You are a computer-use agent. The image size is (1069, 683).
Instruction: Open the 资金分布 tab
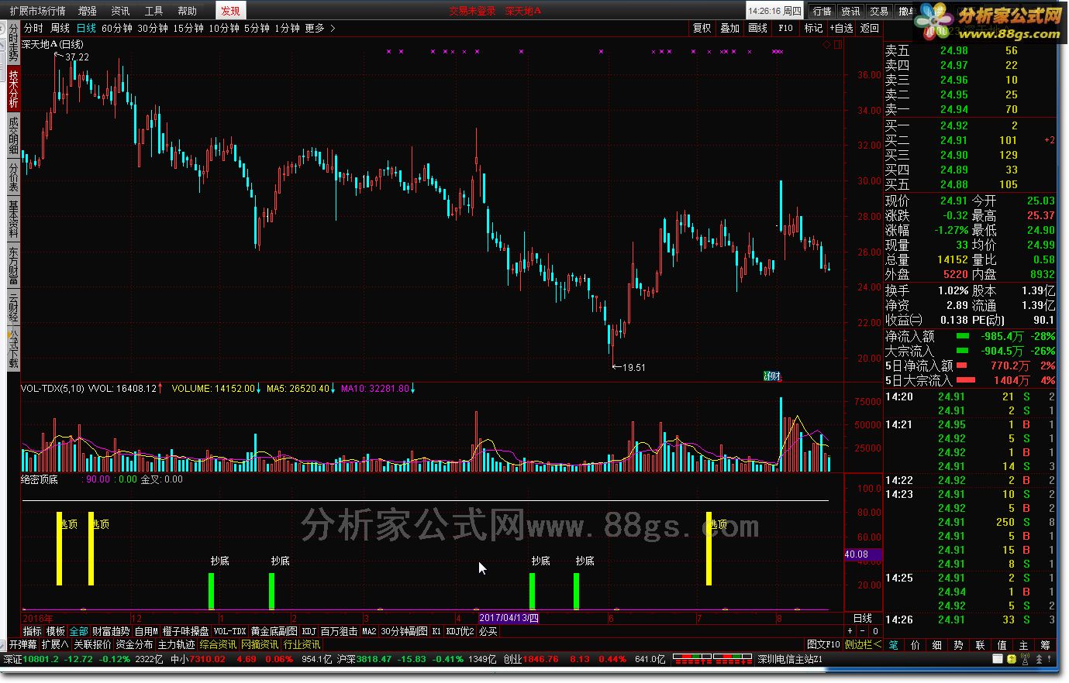coord(135,644)
